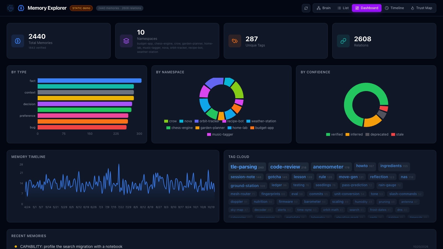Open the Timeline view
The image size is (443, 249).
tap(394, 8)
